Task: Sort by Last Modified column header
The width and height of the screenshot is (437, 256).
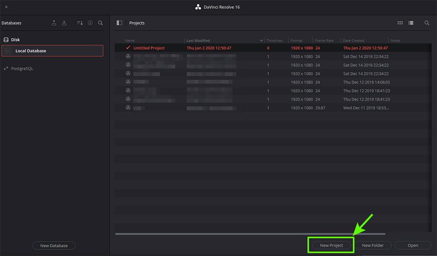Action: click(x=198, y=41)
